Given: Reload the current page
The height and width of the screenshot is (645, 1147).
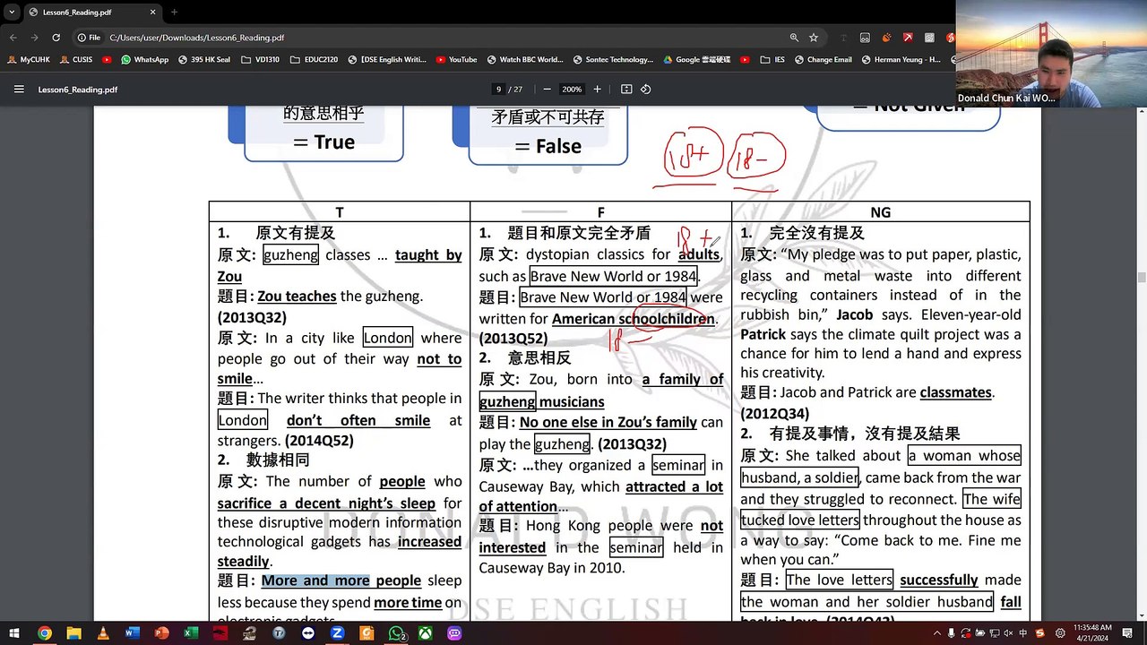Looking at the screenshot, I should coord(56,38).
